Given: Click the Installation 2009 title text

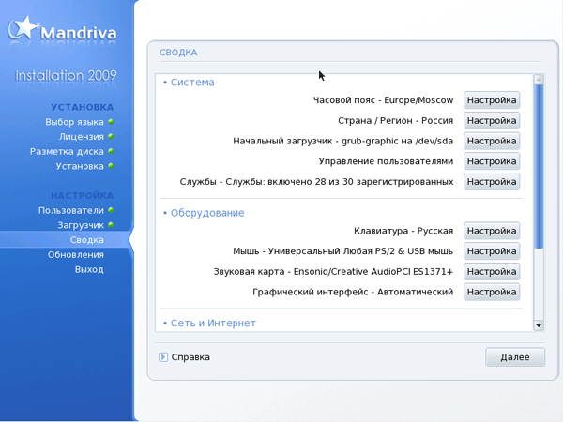Looking at the screenshot, I should [66, 75].
